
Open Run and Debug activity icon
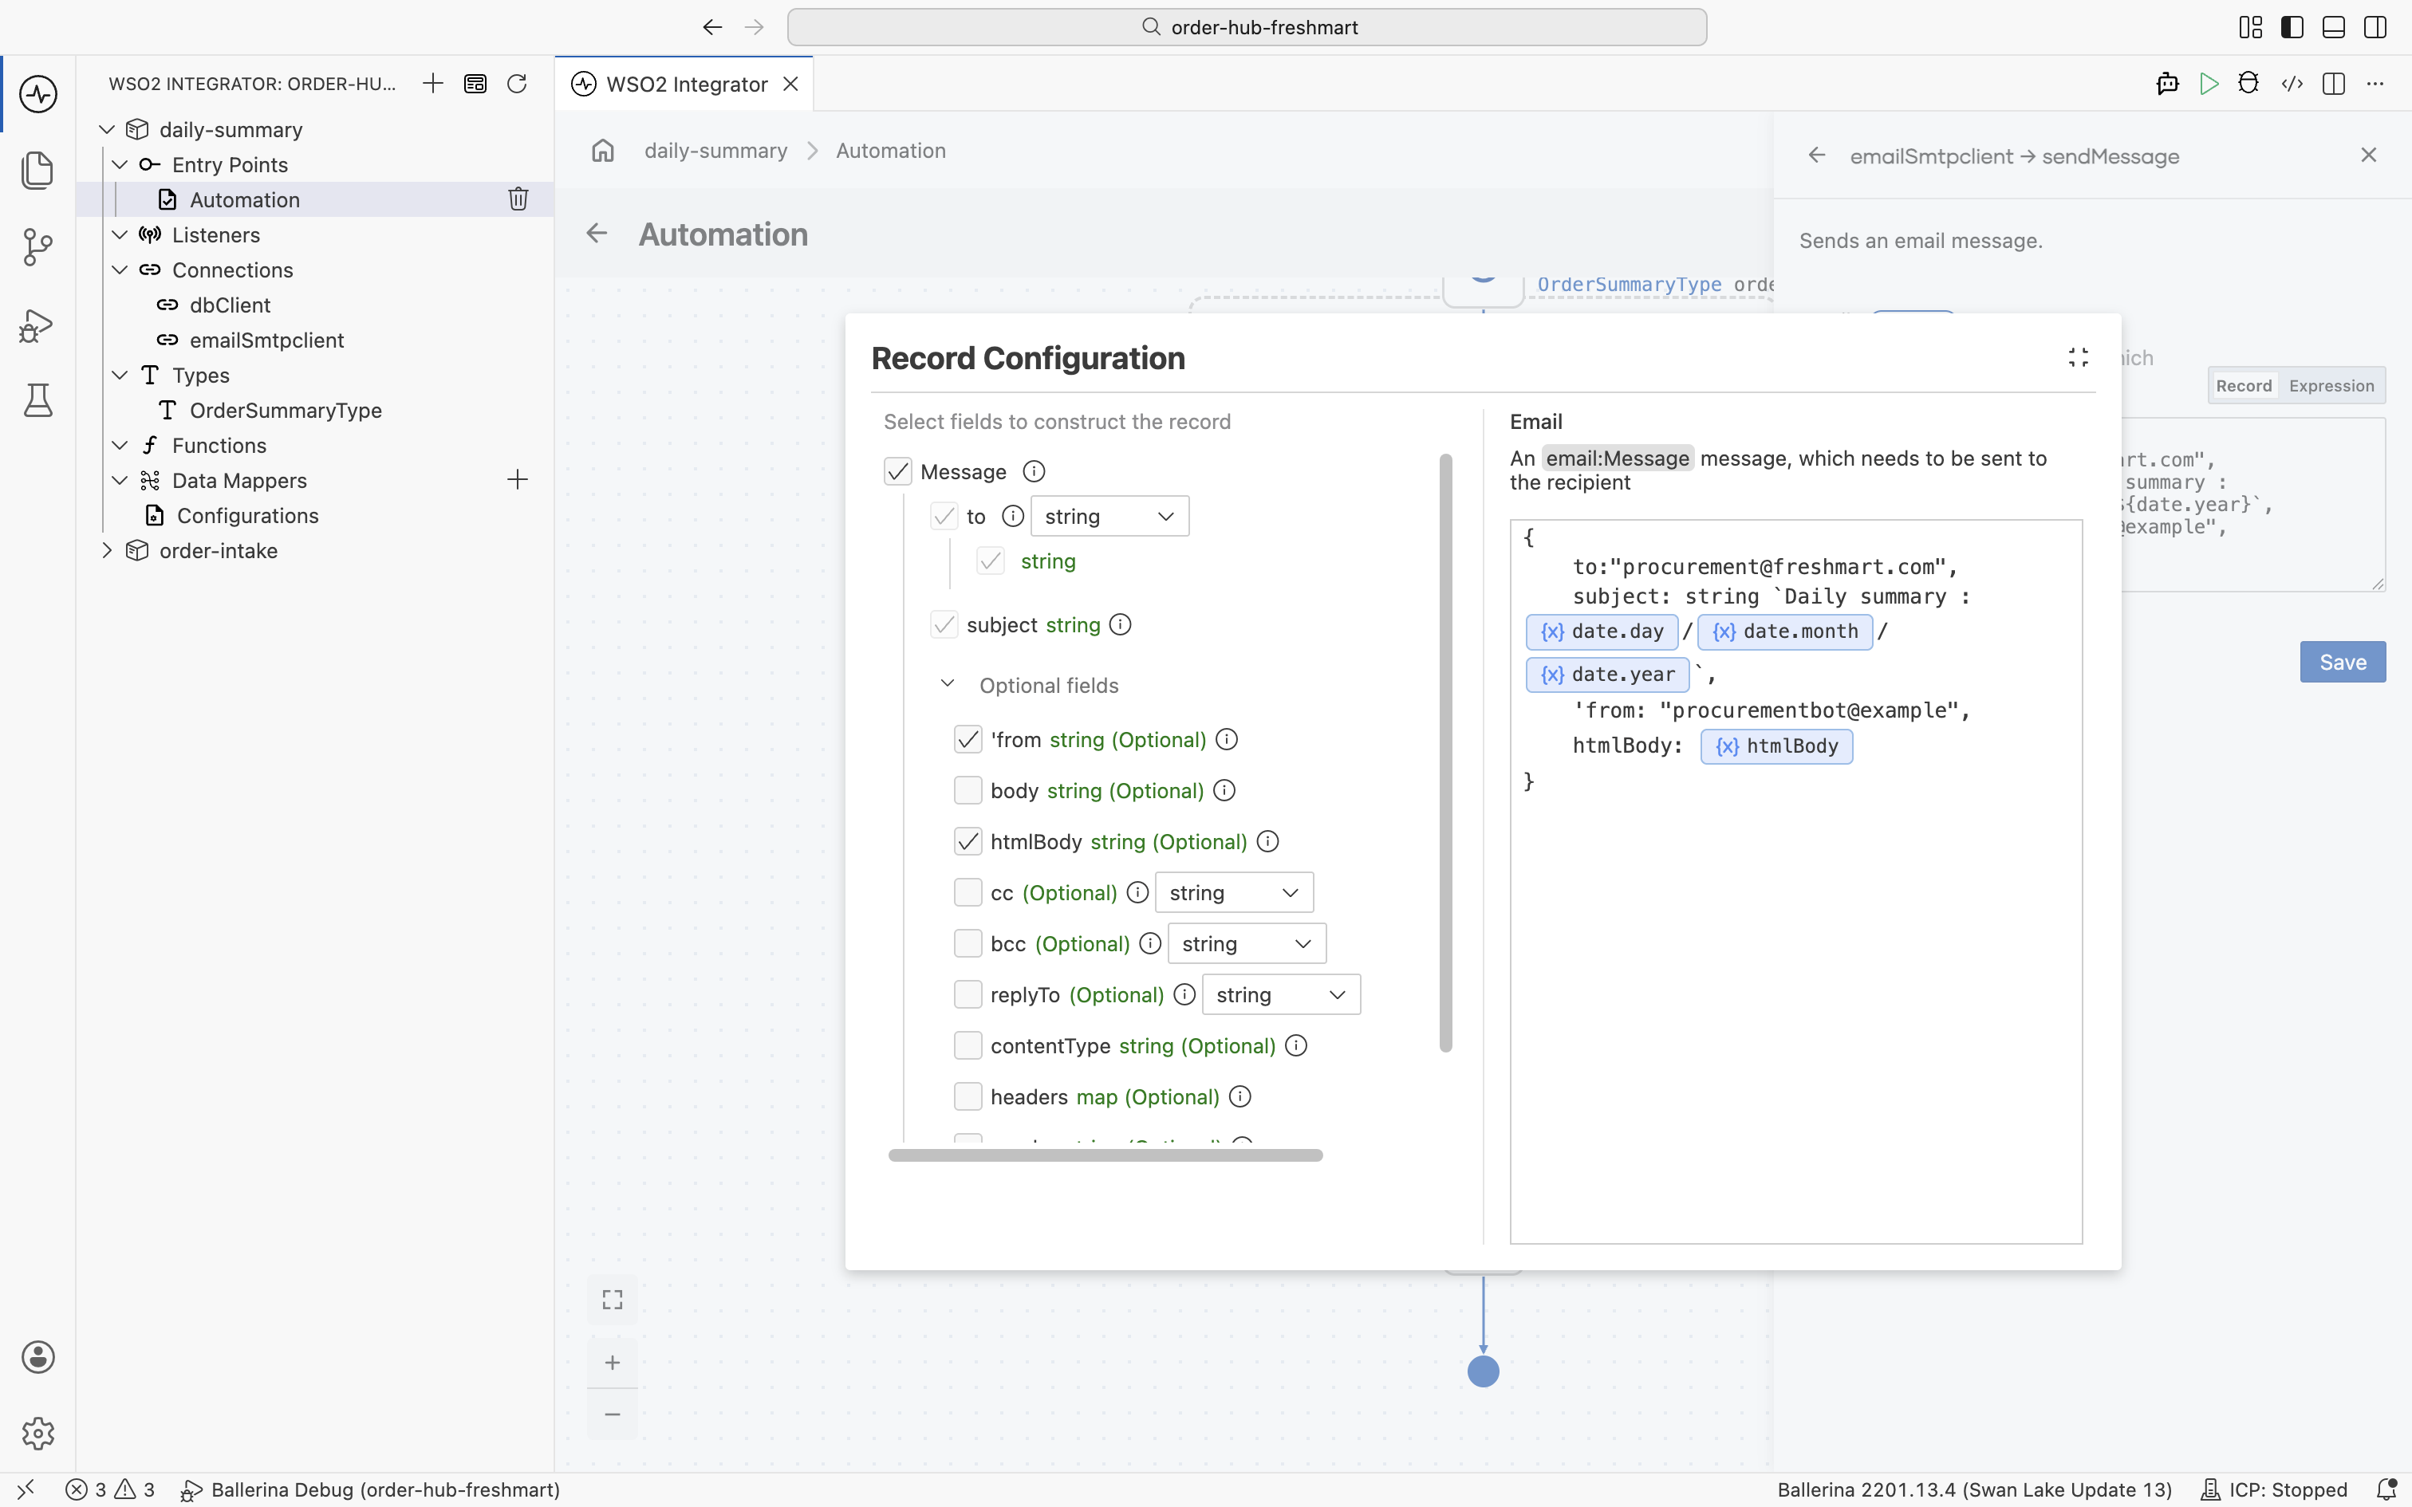pos(37,325)
